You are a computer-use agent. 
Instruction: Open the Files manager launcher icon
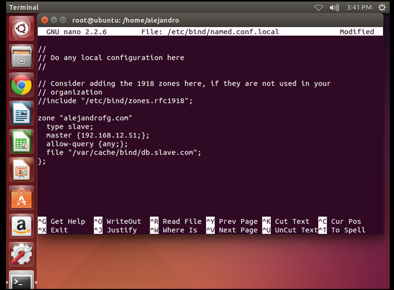(21, 57)
